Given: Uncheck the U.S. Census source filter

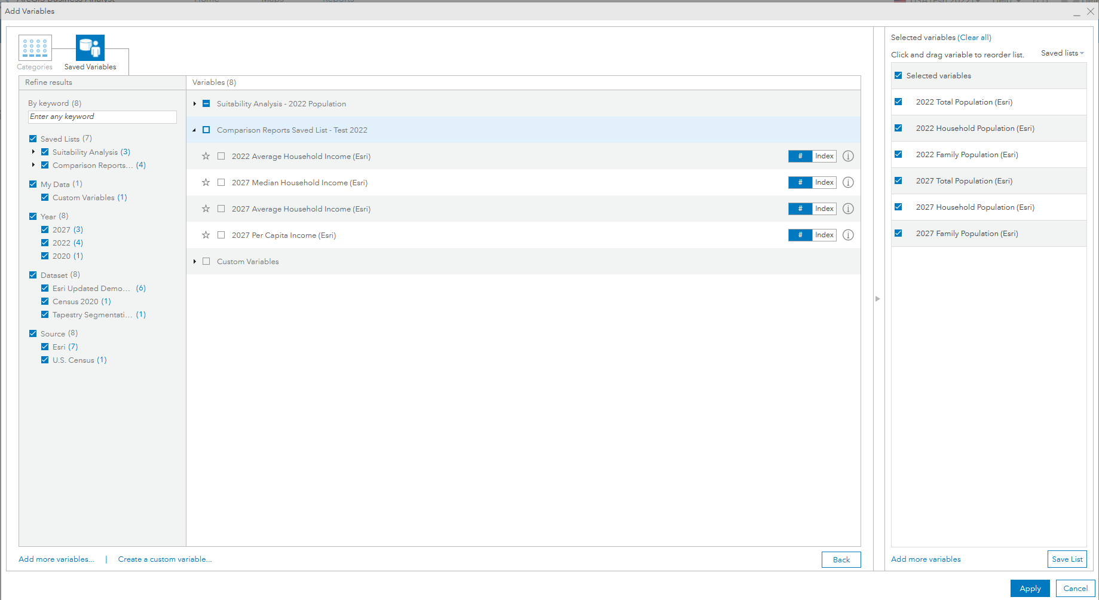Looking at the screenshot, I should 45,360.
